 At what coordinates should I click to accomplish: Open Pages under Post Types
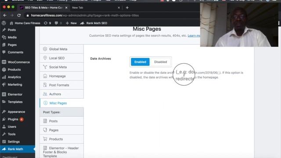tap(61, 130)
